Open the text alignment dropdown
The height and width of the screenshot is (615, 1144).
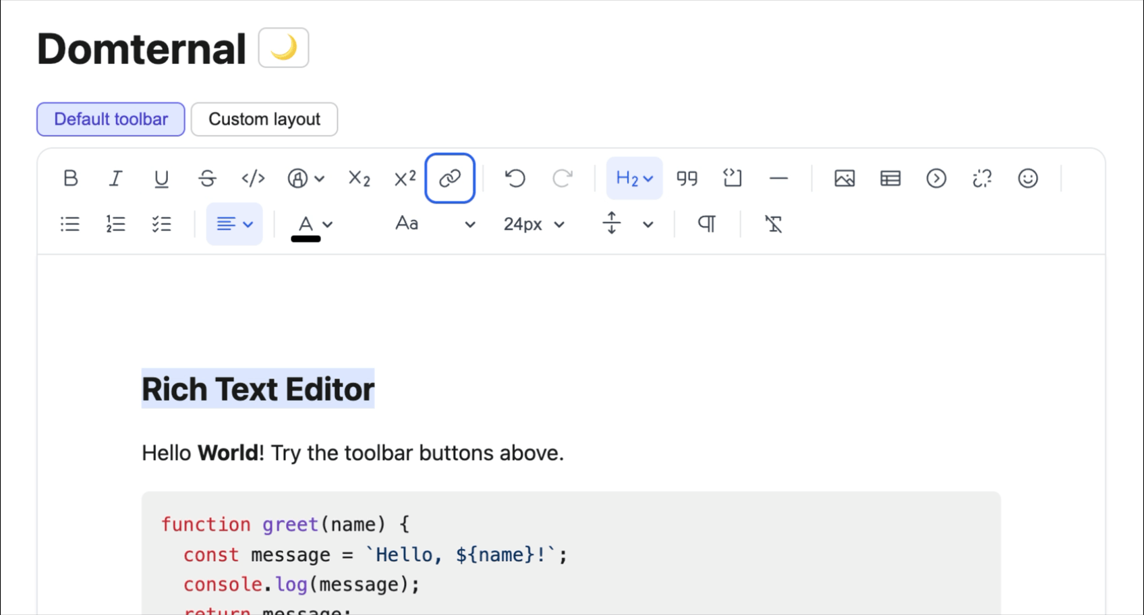coord(234,223)
